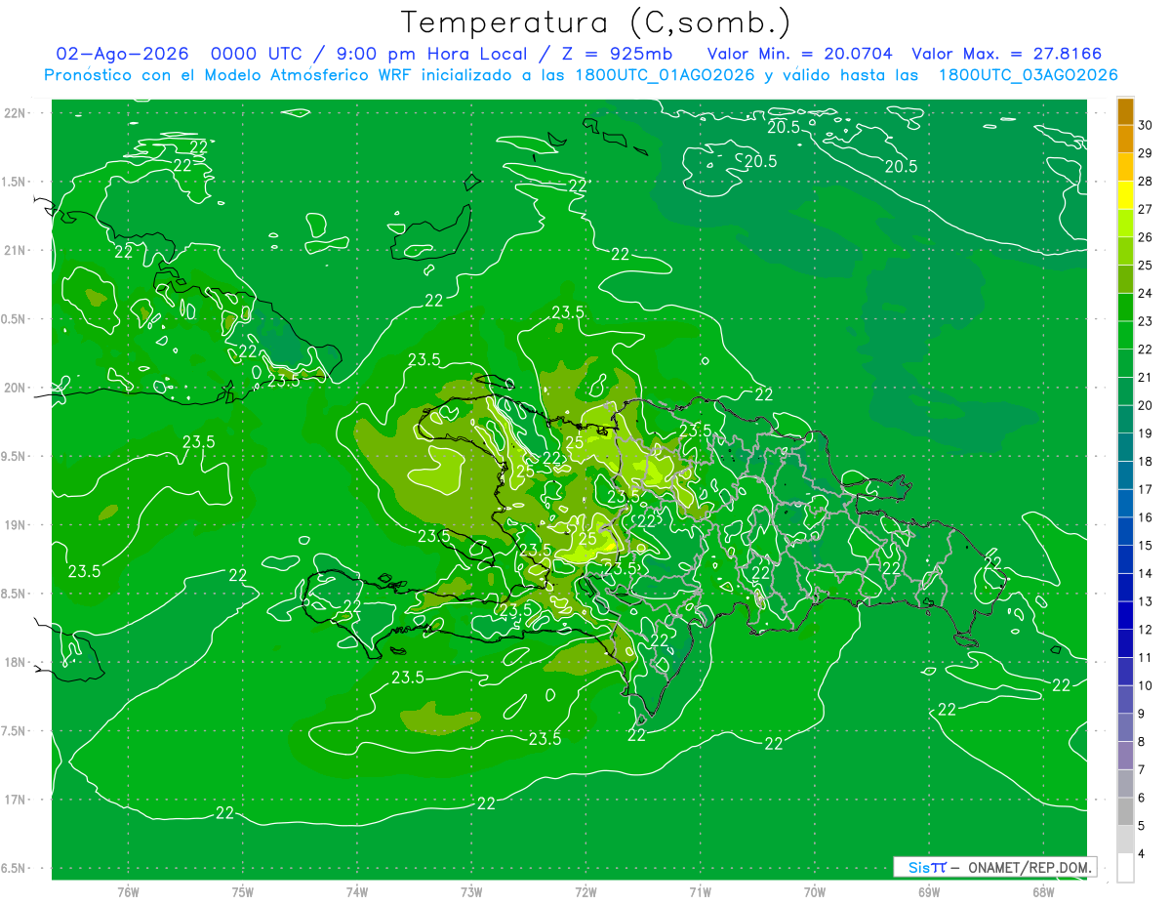The image size is (1171, 905).
Task: Click the '68W' longitude axis label
Action: point(1043,891)
